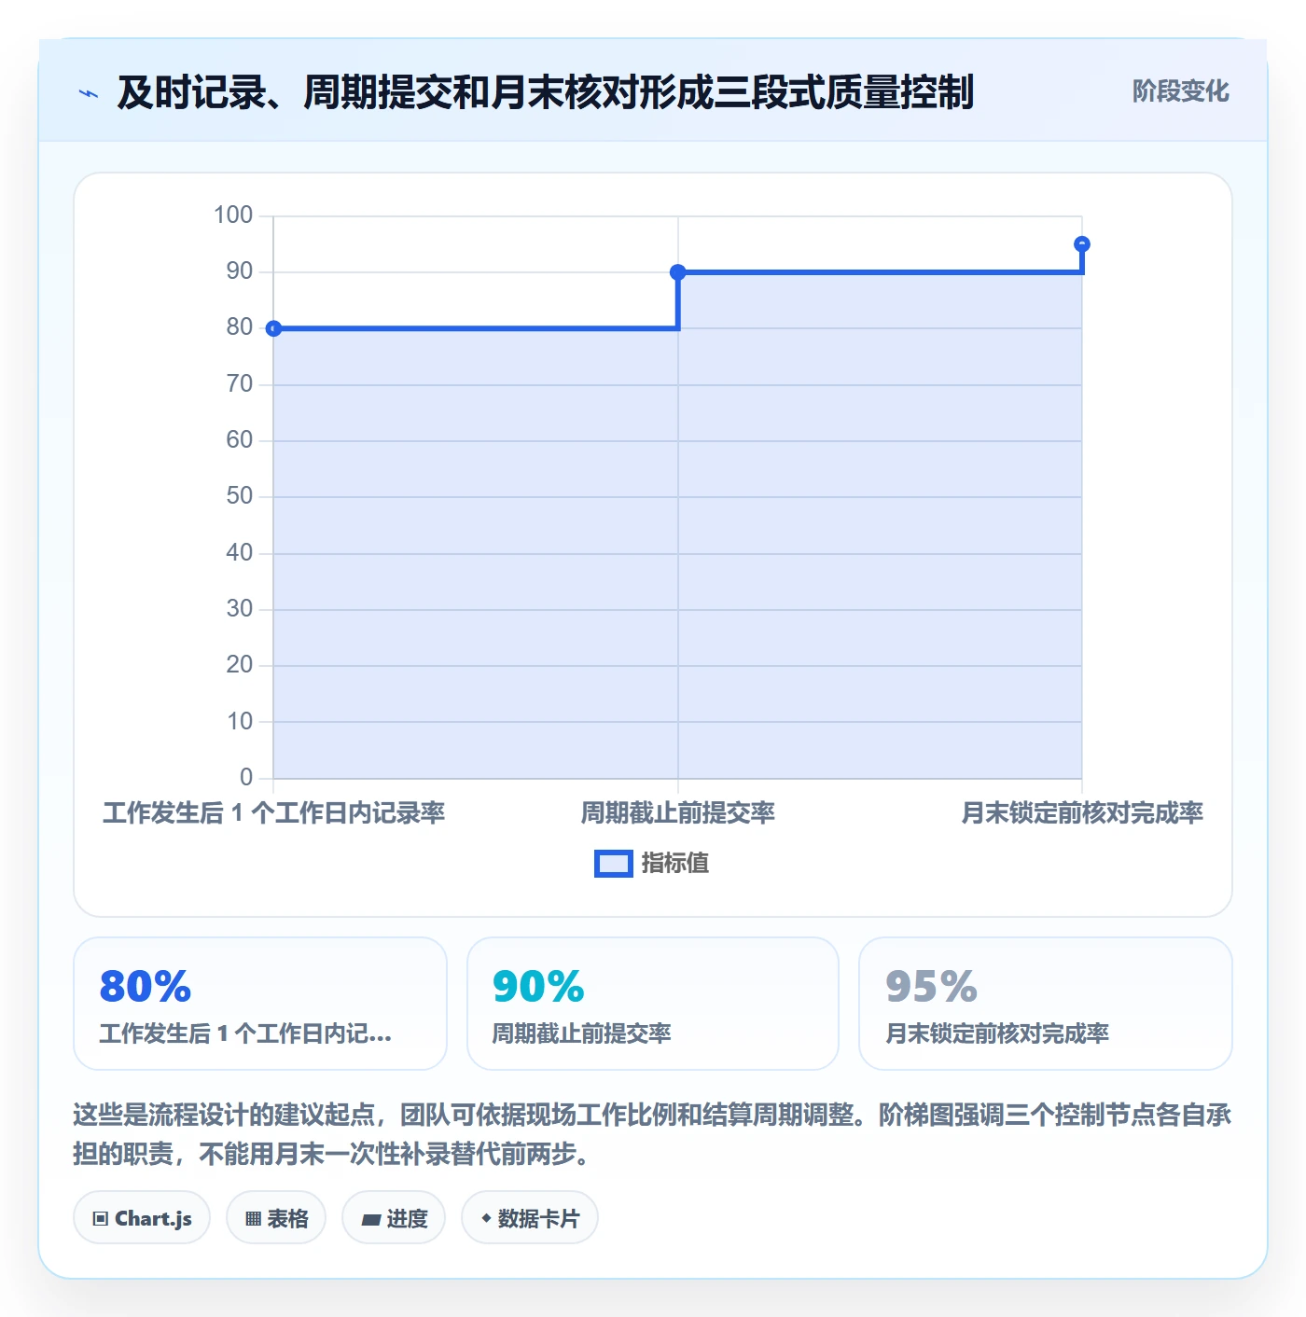Click the x-axis label 月末锁定前核对完成率
This screenshot has height=1317, width=1306.
click(x=1082, y=813)
